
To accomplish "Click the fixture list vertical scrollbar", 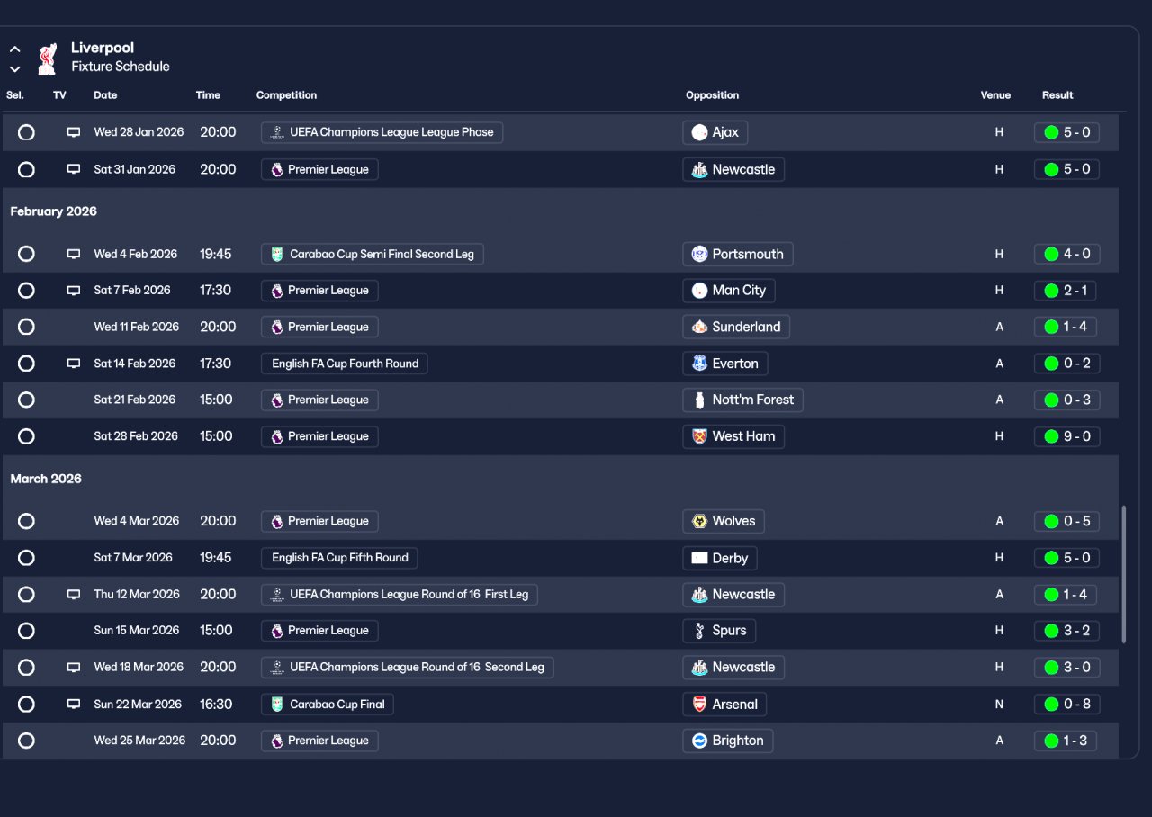I will [x=1123, y=575].
